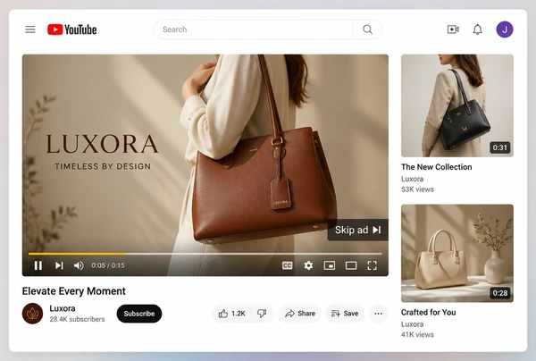
Task: Click the 28.4K subscribers text
Action: pyautogui.click(x=77, y=319)
